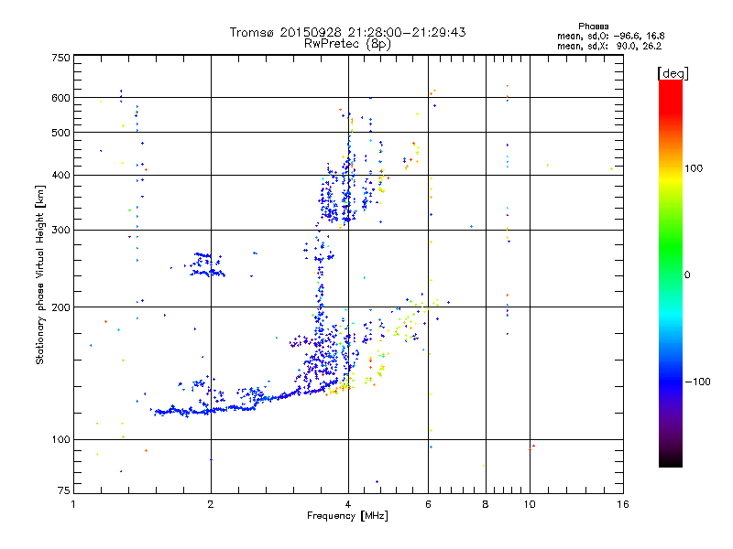
Task: Click the y-axis tick label "200"
Action: 60,307
